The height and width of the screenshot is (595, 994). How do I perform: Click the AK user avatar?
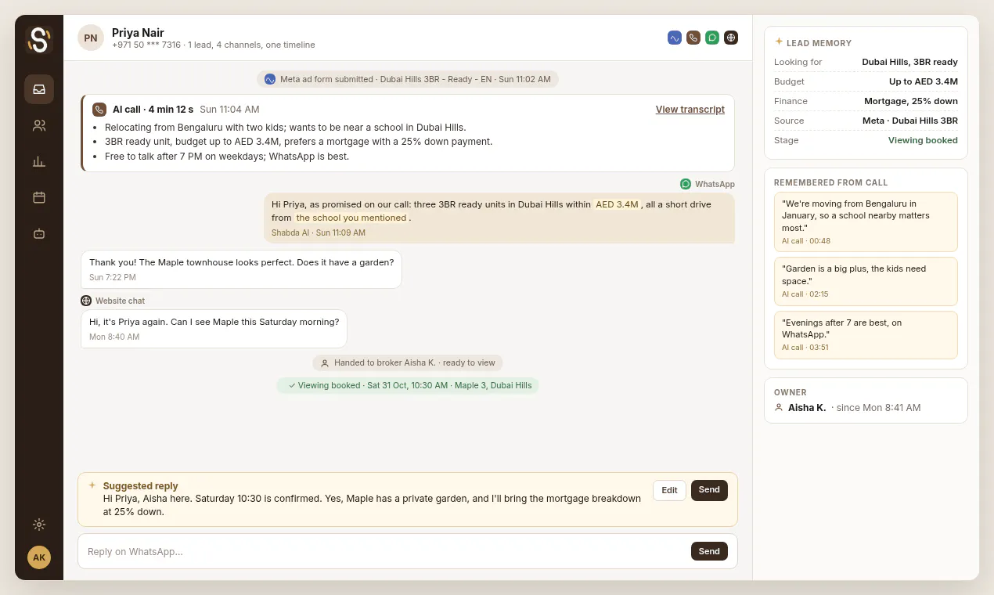click(39, 557)
